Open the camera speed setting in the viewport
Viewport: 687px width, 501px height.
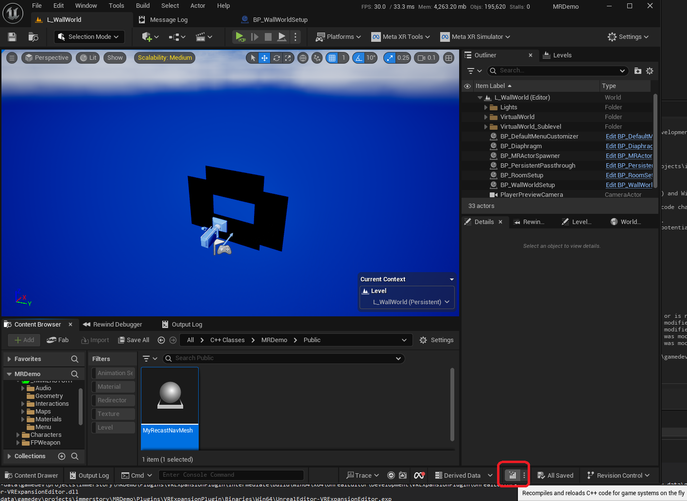pos(426,58)
